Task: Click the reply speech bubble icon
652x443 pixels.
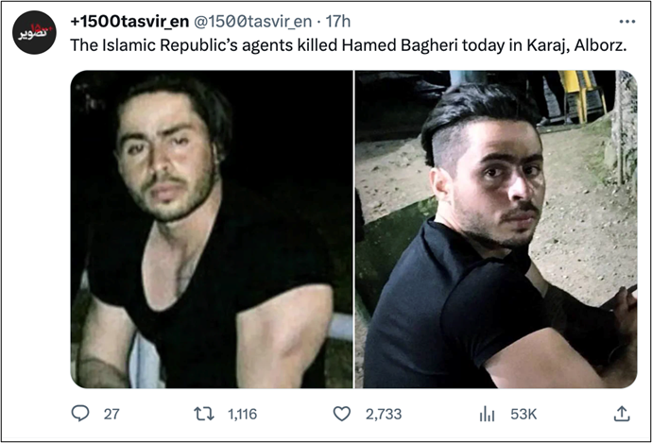Action: point(80,414)
